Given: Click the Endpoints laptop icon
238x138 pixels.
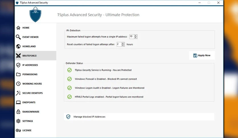Looking at the screenshot, I should point(19,102).
